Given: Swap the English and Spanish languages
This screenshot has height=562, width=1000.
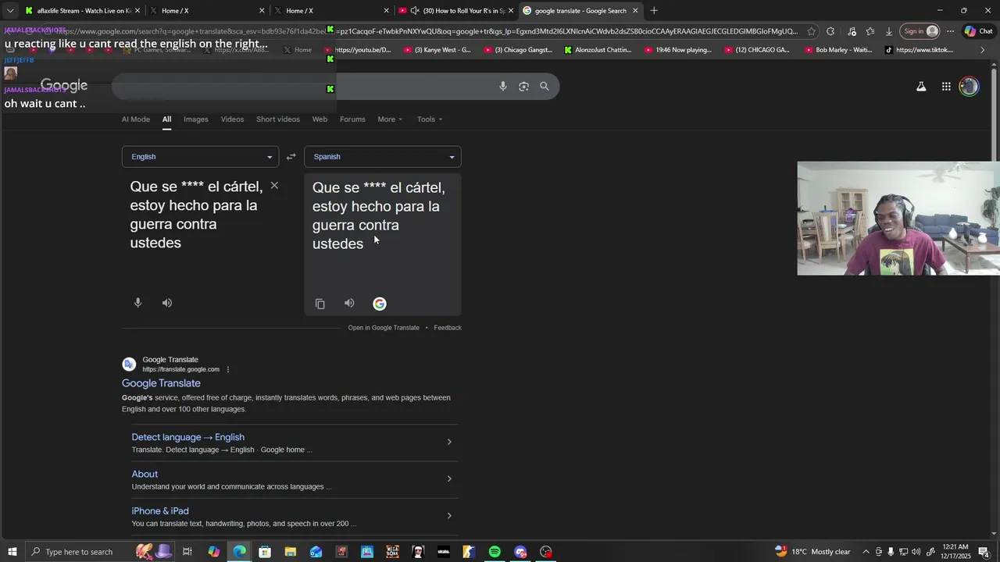Looking at the screenshot, I should click(x=291, y=157).
